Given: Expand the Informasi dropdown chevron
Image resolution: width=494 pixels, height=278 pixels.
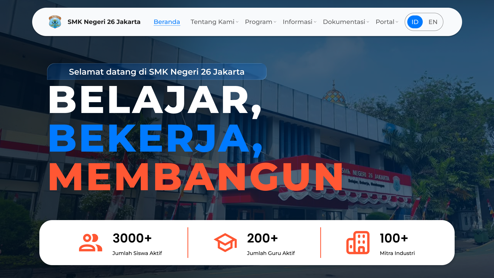Looking at the screenshot, I should [x=315, y=22].
